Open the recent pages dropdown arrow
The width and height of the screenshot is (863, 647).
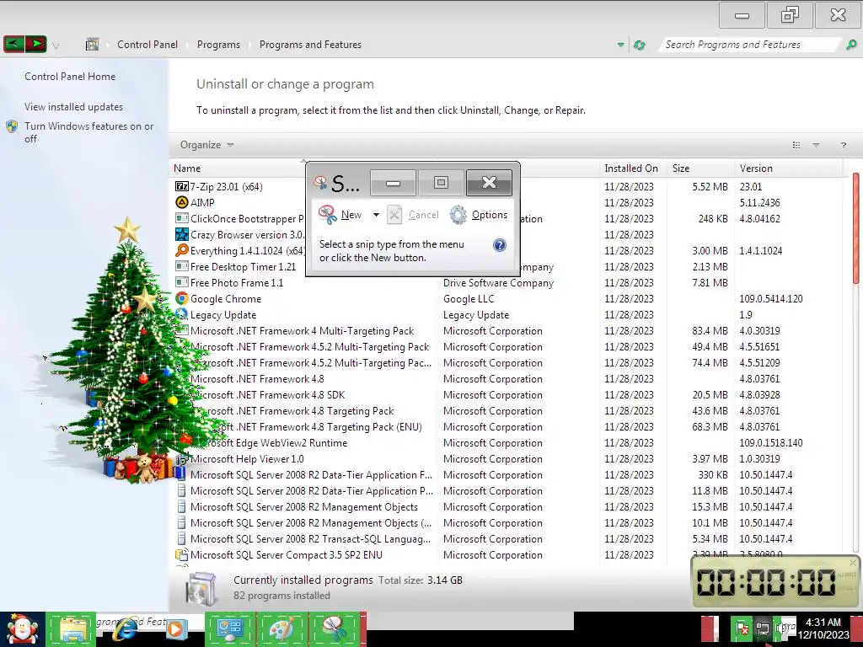pyautogui.click(x=56, y=45)
